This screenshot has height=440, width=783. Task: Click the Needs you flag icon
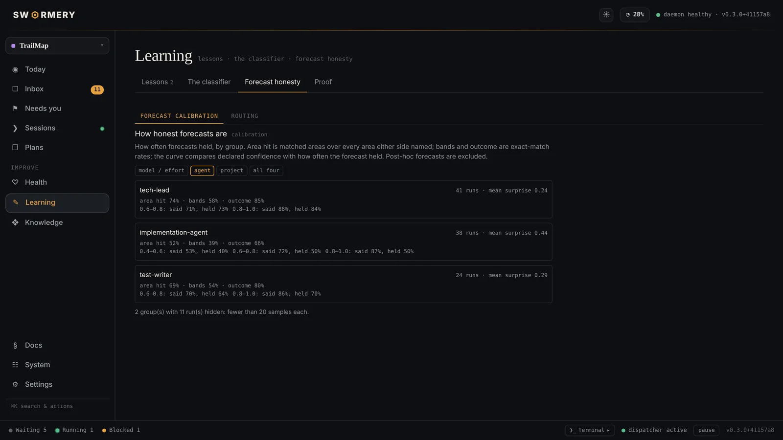click(15, 109)
